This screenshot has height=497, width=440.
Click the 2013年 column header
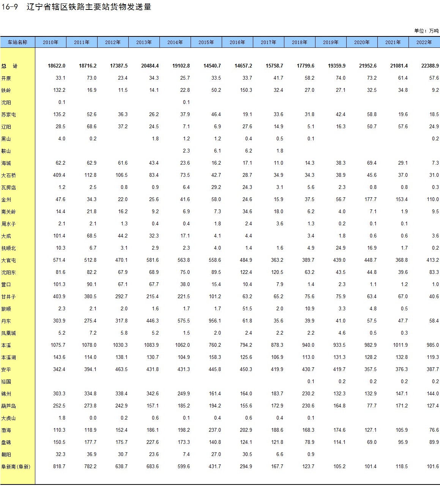coord(144,42)
